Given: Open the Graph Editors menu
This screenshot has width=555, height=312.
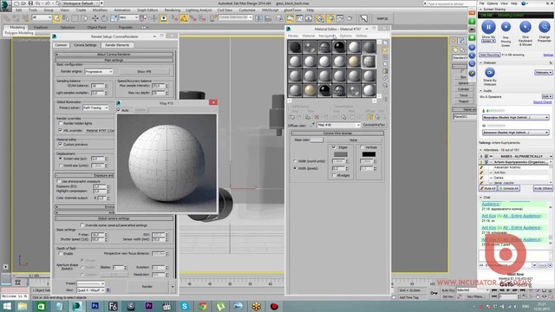Looking at the screenshot, I should click(147, 10).
